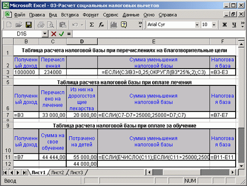The image size is (247, 186).
Task: Click the equals Edit Formula button
Action: 69,34
